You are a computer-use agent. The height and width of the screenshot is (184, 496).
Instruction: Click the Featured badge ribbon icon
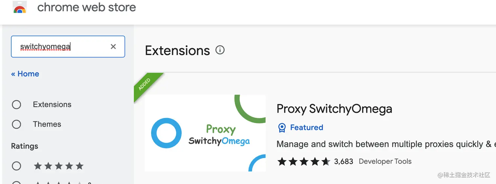coord(282,128)
